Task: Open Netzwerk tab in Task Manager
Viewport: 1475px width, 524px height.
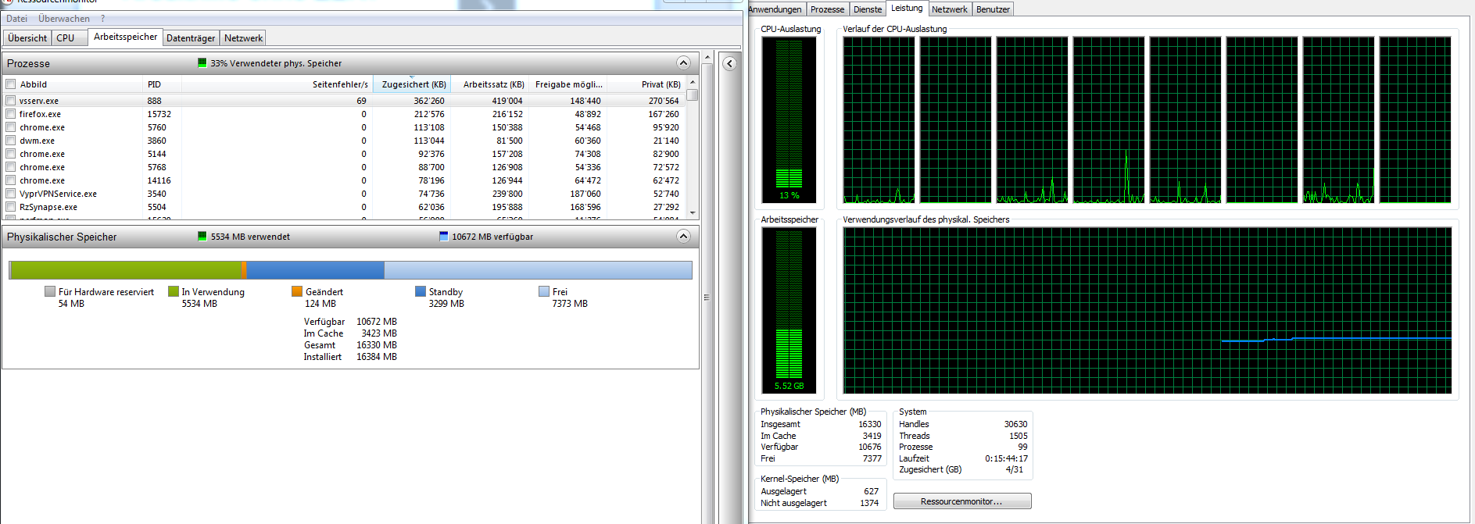Action: 950,9
